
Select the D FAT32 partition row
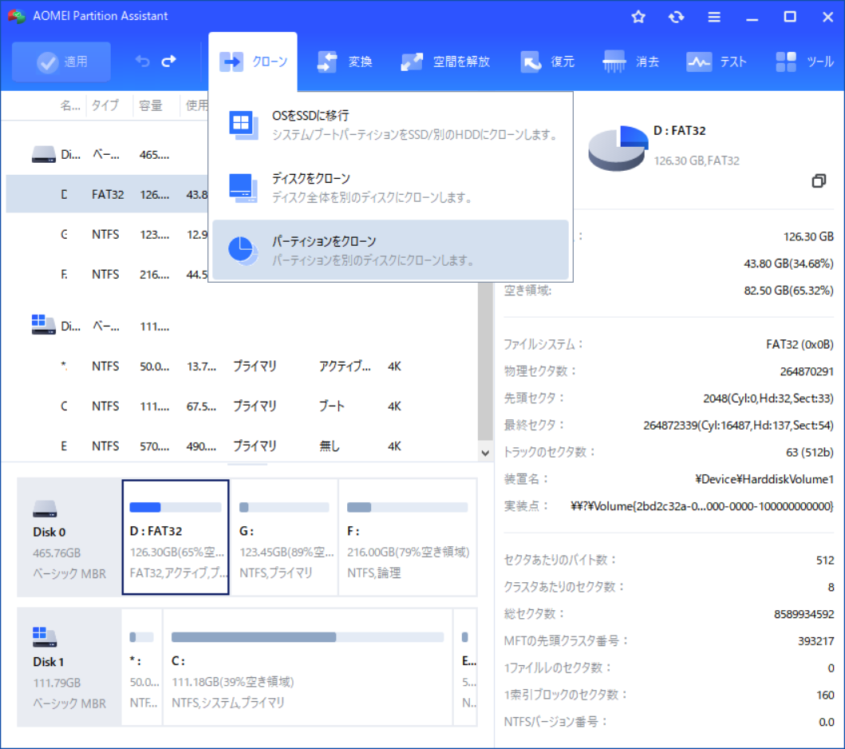click(108, 194)
